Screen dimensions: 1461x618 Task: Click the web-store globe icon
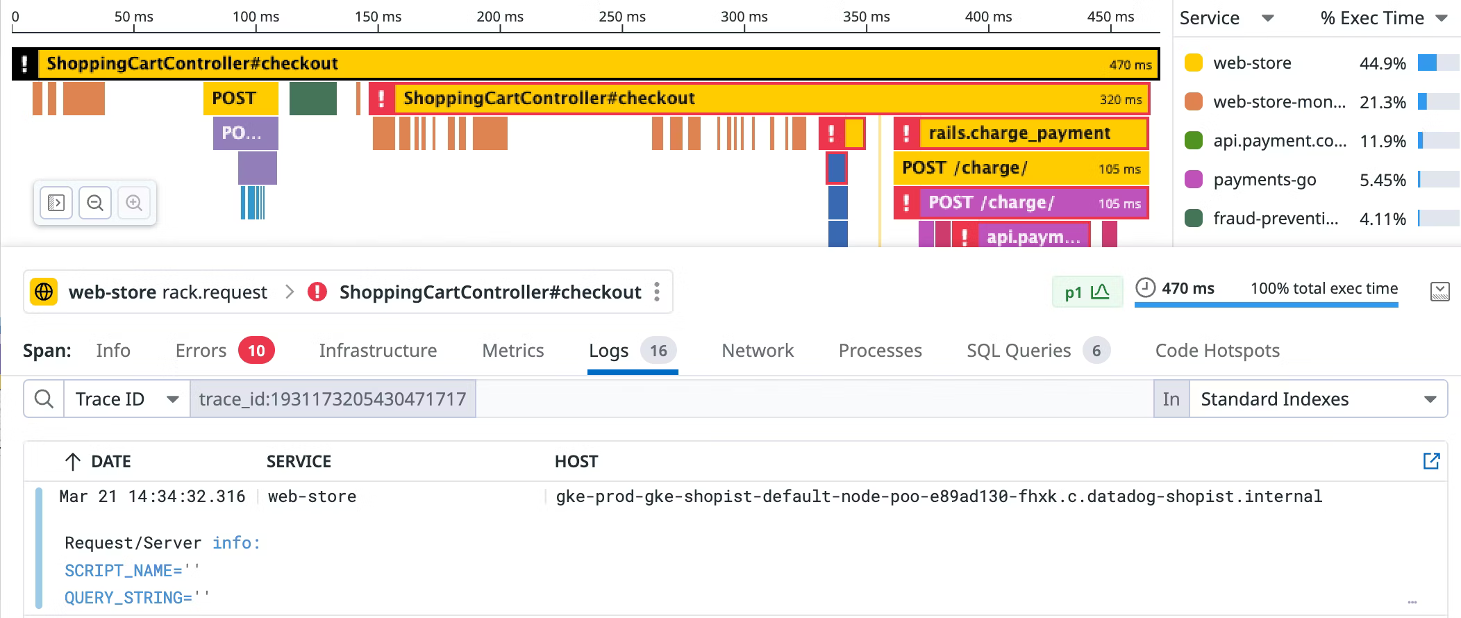click(x=44, y=292)
